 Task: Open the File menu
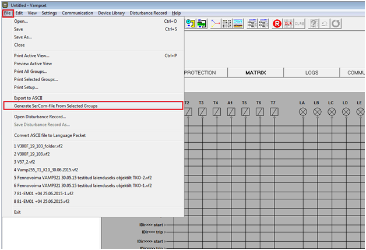[8, 13]
